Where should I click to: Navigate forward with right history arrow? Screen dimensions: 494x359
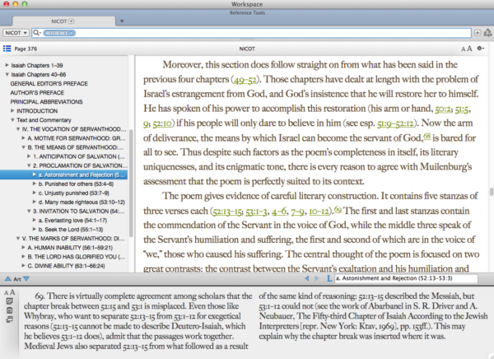(317, 278)
